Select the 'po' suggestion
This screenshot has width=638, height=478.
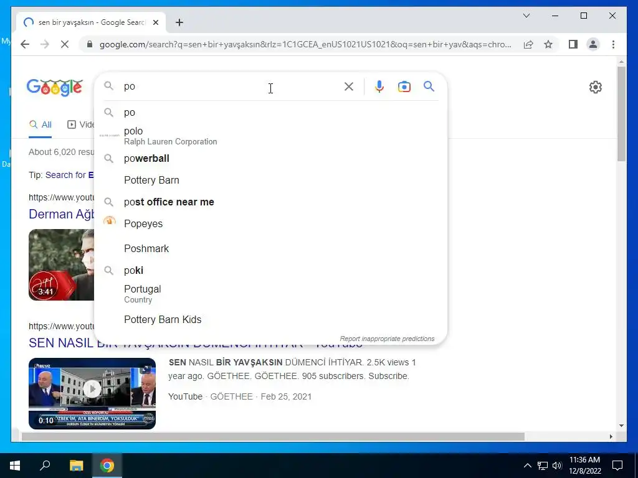tap(270, 112)
